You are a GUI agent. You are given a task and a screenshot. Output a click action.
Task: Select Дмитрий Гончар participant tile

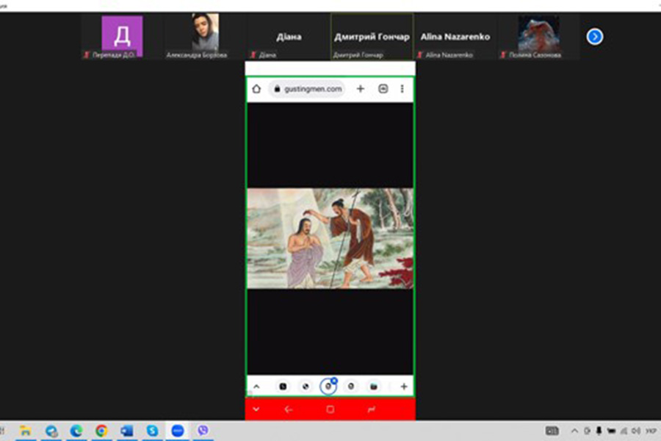[x=372, y=37]
